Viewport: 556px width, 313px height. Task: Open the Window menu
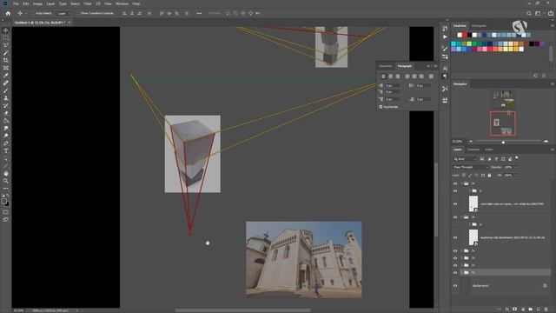[122, 3]
